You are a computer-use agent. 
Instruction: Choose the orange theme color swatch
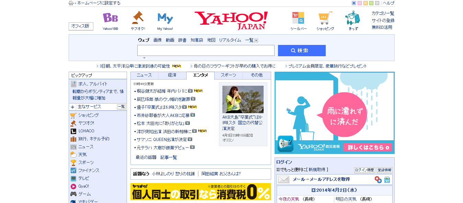pyautogui.click(x=366, y=3)
